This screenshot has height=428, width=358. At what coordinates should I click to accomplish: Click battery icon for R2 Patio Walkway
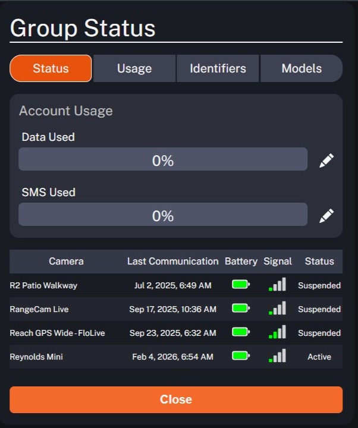(x=241, y=285)
